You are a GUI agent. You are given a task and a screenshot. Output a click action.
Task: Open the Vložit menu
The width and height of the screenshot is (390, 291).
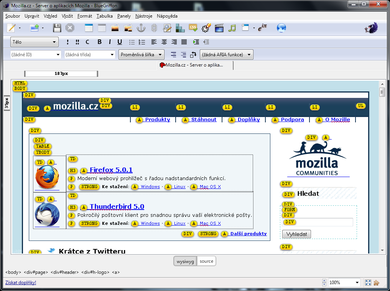tap(67, 16)
